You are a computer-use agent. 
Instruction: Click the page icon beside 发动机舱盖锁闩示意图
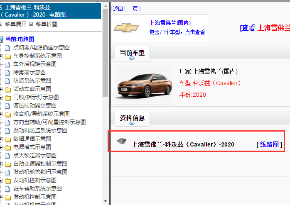[x=7, y=173]
